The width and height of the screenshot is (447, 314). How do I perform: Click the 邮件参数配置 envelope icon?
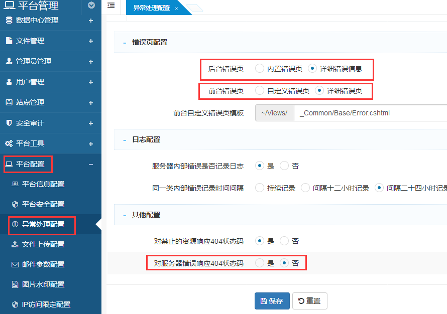15,264
